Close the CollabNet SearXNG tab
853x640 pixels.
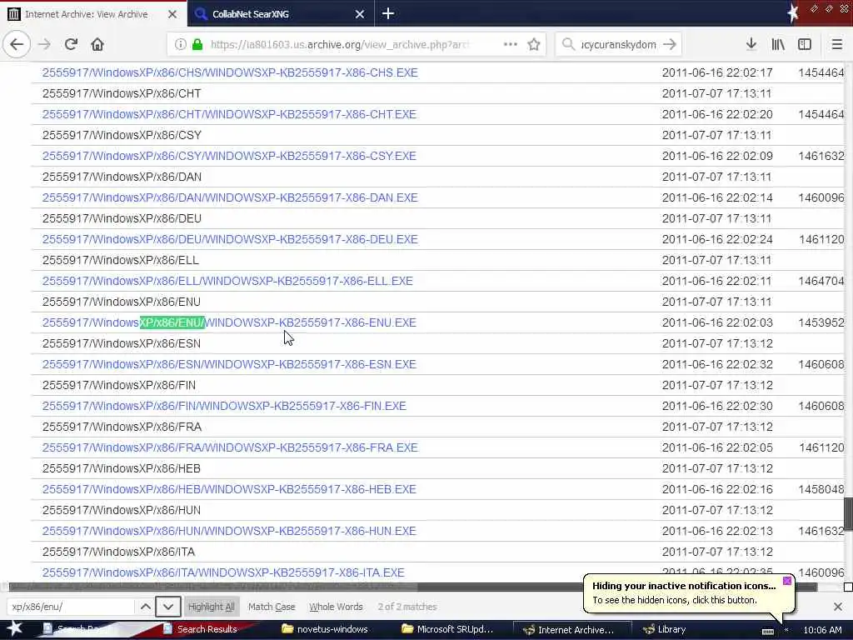coord(360,14)
